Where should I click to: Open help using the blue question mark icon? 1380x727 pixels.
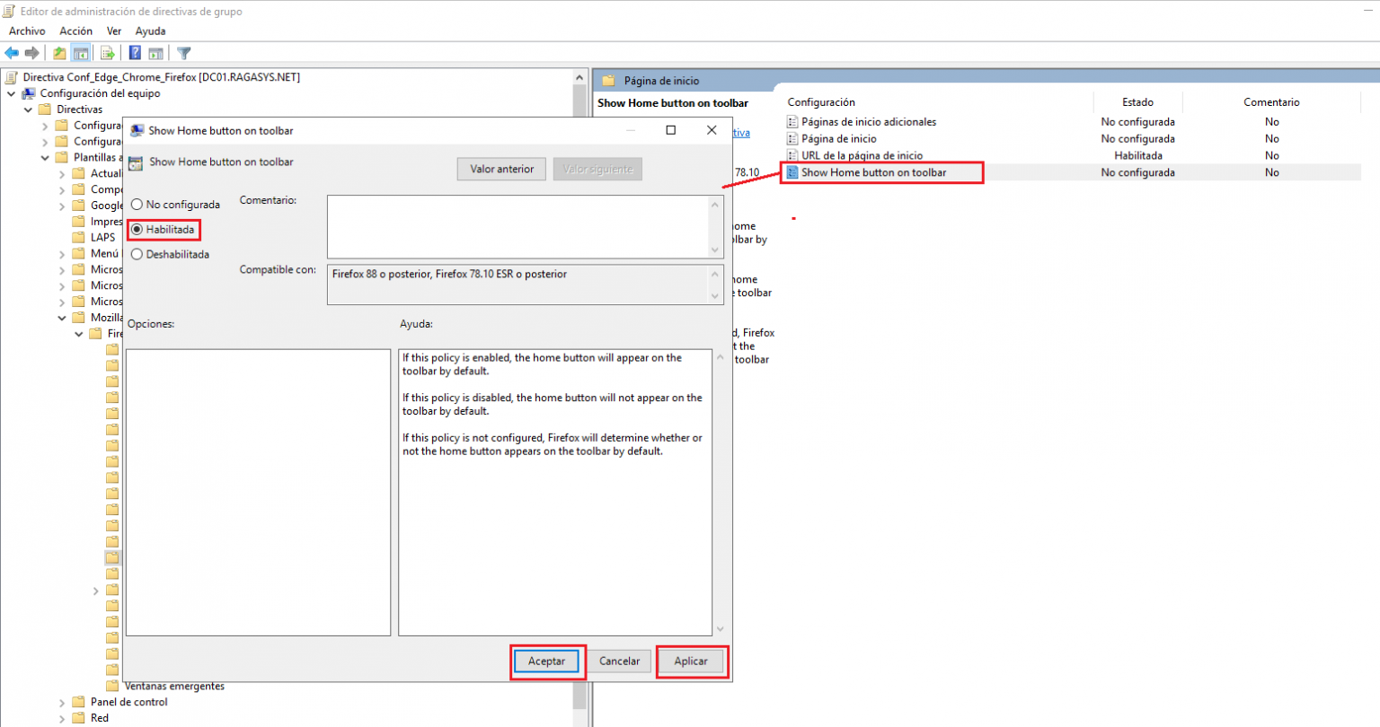134,52
